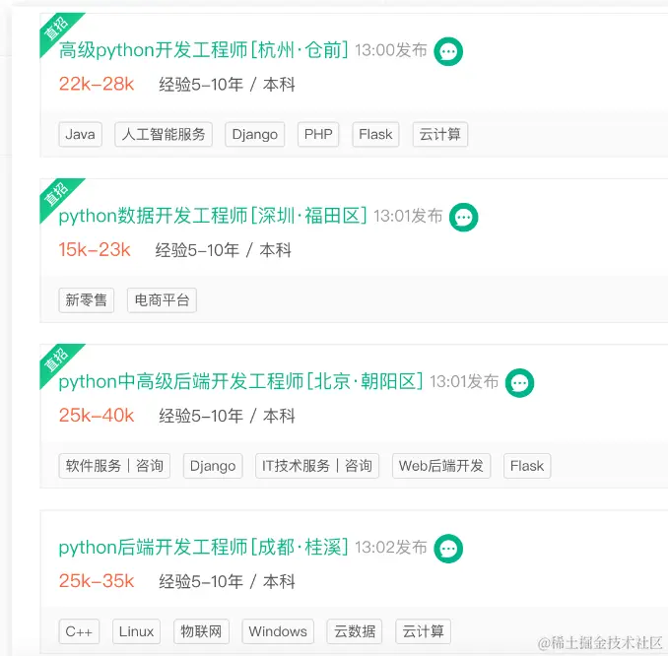This screenshot has height=656, width=668.
Task: Click the IT技术服务｜咨询 tag
Action: (317, 466)
